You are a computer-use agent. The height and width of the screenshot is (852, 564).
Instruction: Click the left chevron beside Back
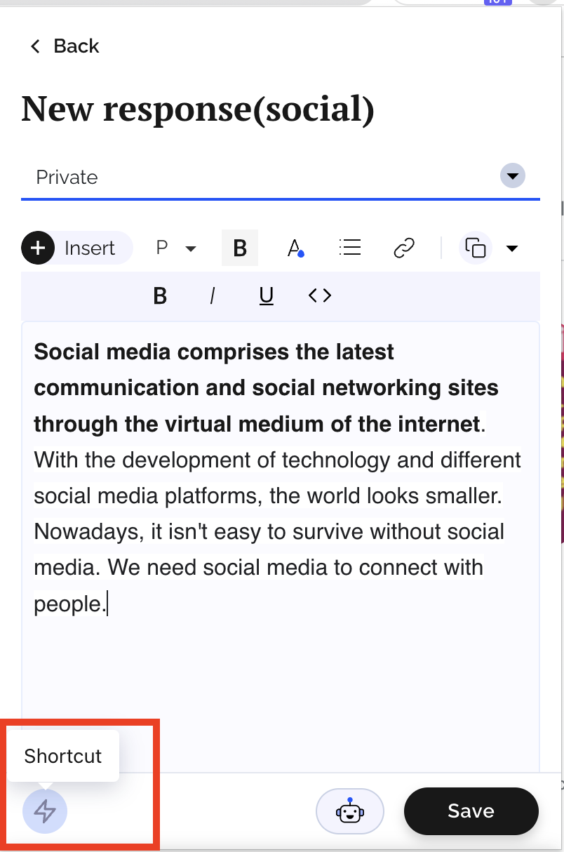point(35,46)
